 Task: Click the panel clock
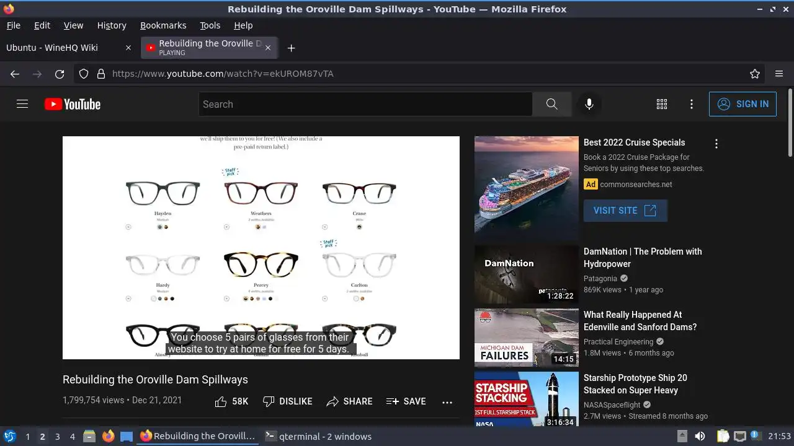click(x=780, y=436)
